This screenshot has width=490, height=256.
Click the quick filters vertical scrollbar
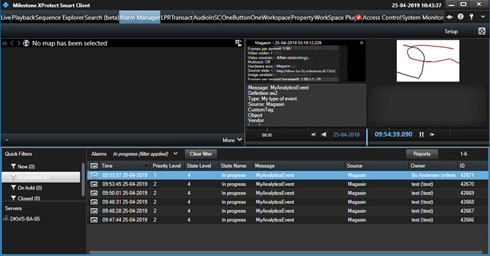pos(83,179)
